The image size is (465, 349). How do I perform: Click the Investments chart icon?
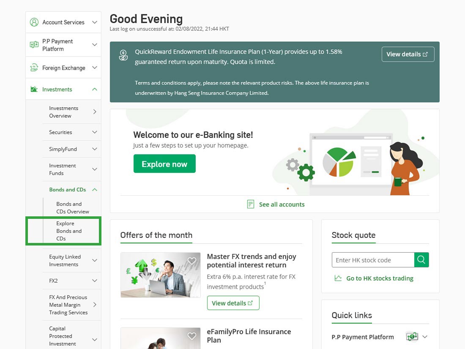(34, 89)
